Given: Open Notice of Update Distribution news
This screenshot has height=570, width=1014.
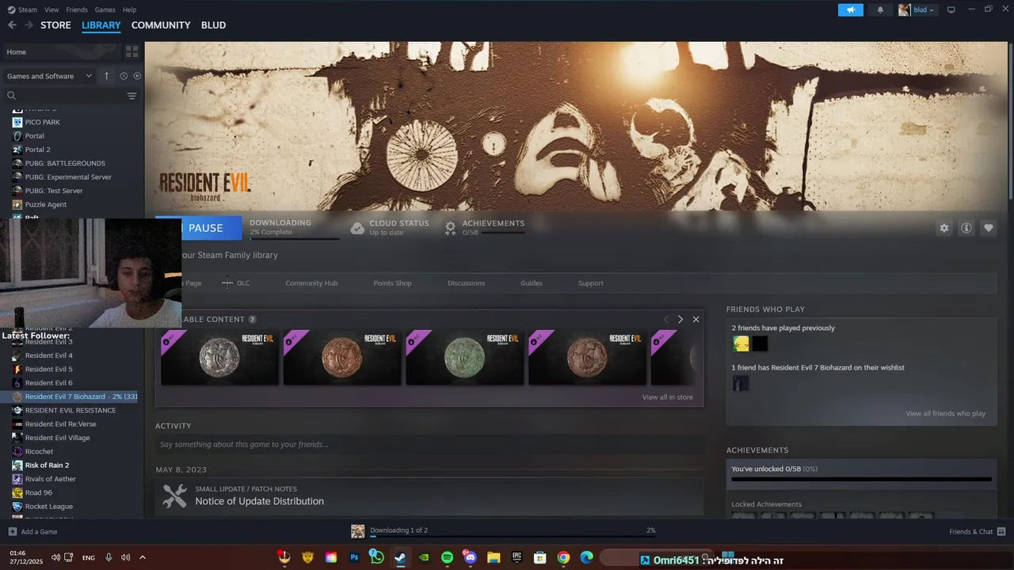Looking at the screenshot, I should coord(259,501).
